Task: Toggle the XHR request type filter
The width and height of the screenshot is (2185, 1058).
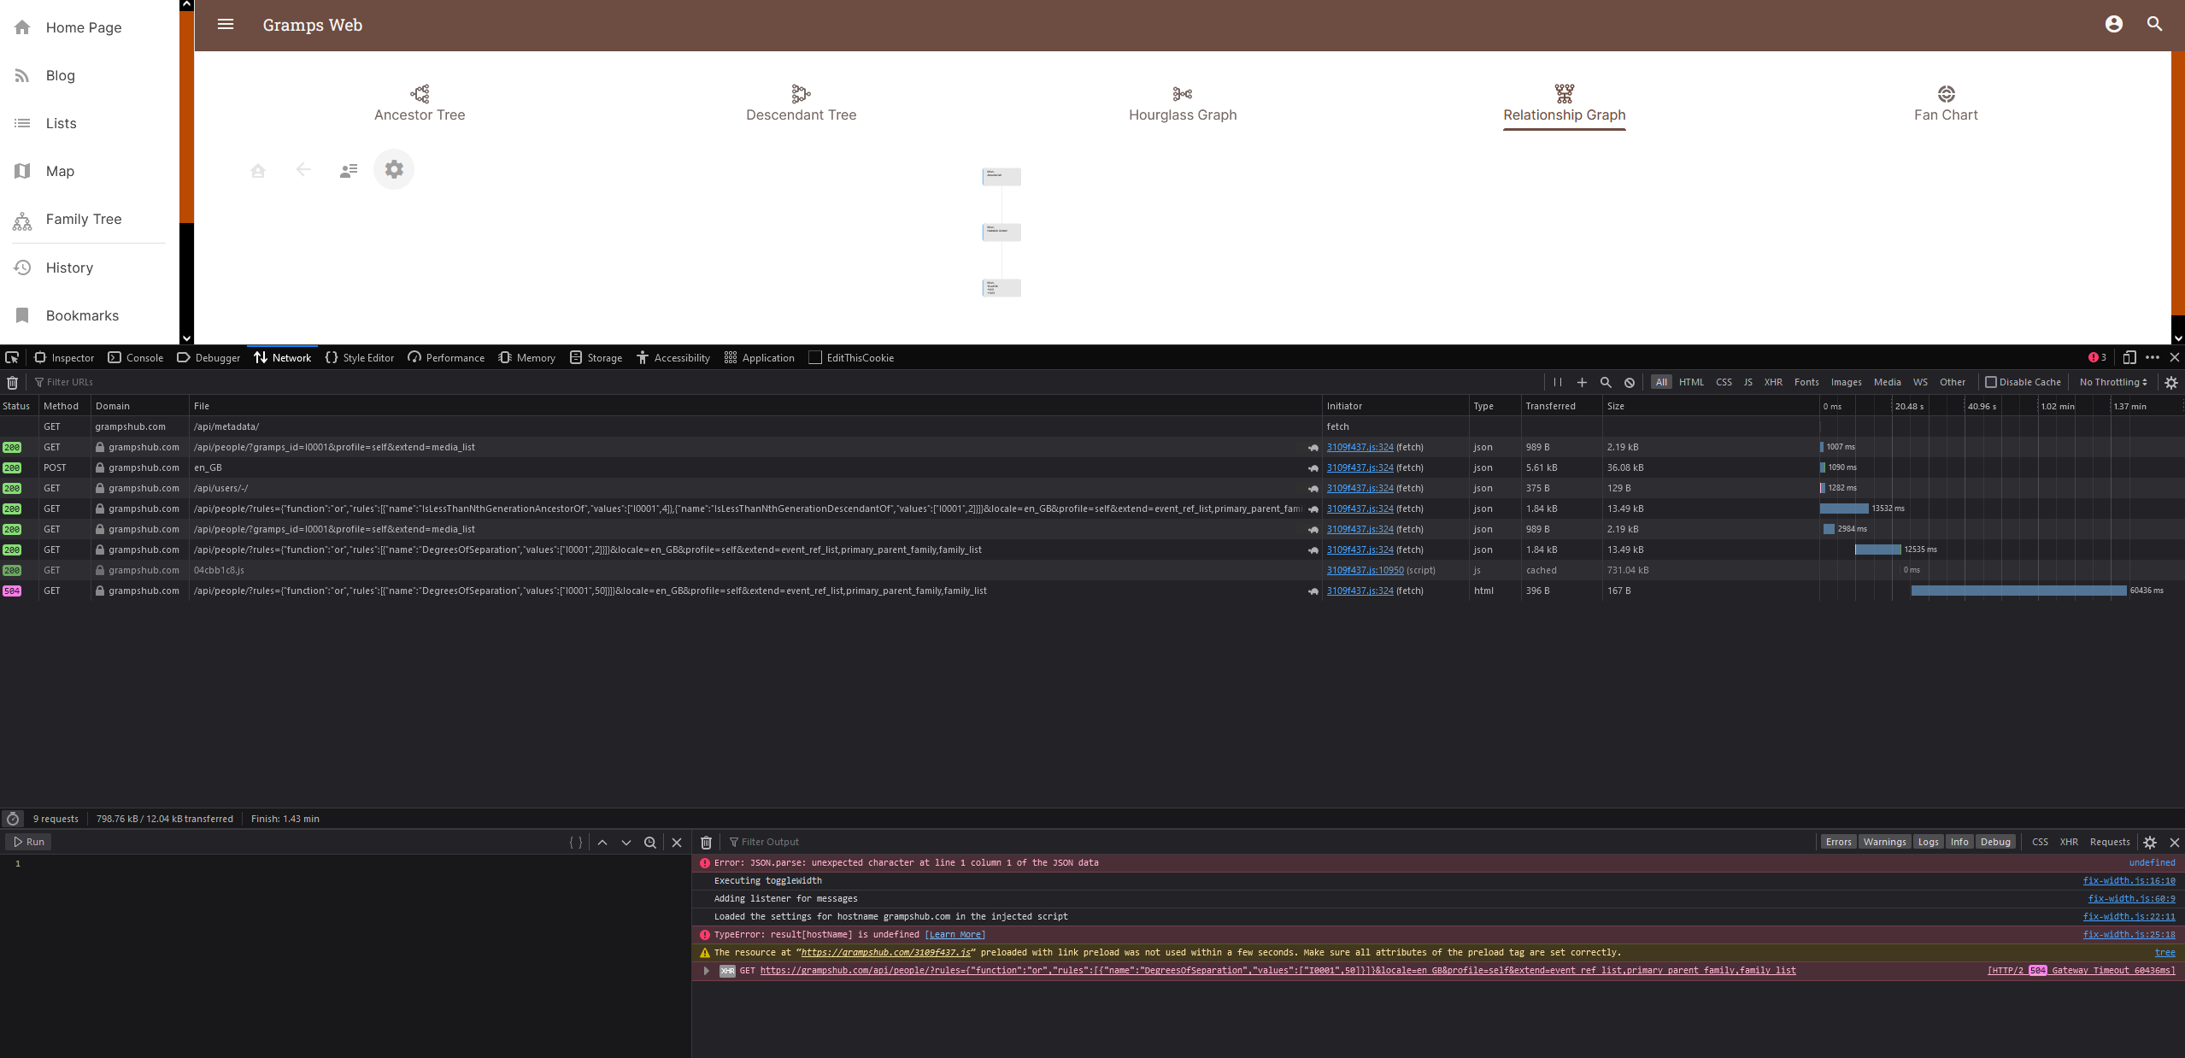Action: click(1773, 383)
